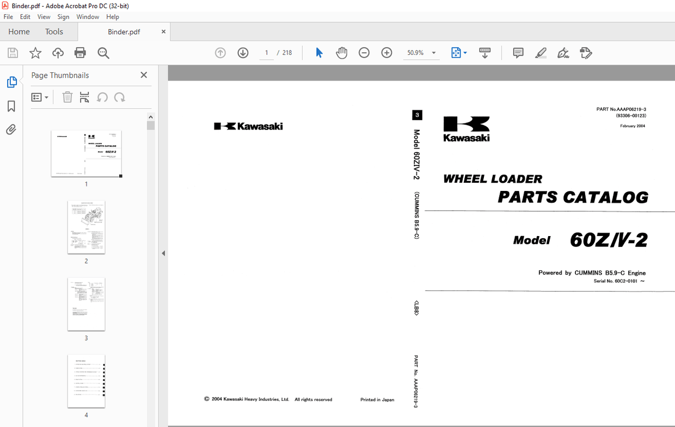
Task: Open search with the magnifier icon
Action: point(103,52)
